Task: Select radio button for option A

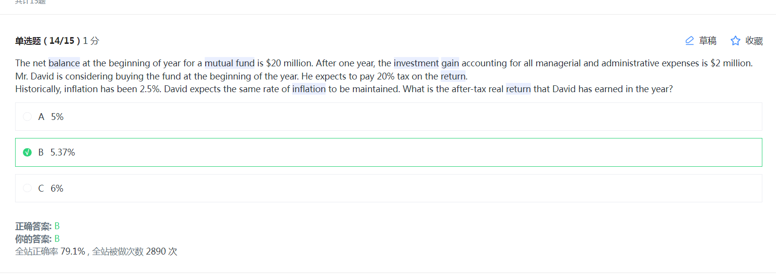Action: [27, 117]
